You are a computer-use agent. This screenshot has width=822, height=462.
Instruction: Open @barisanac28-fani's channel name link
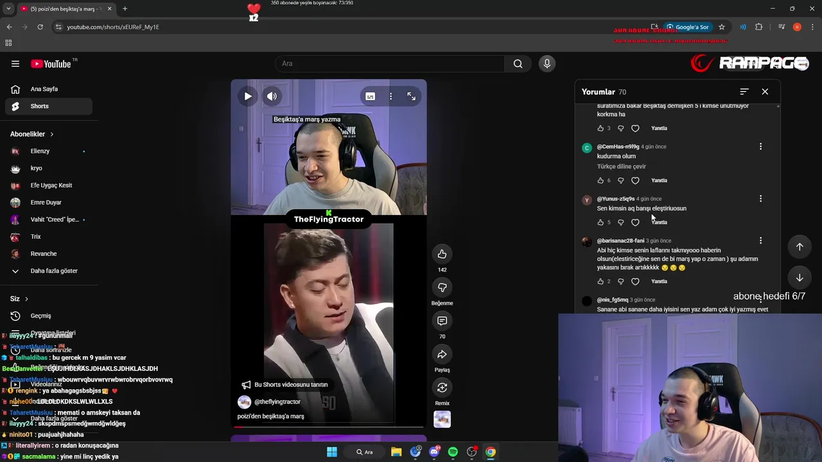pos(620,241)
